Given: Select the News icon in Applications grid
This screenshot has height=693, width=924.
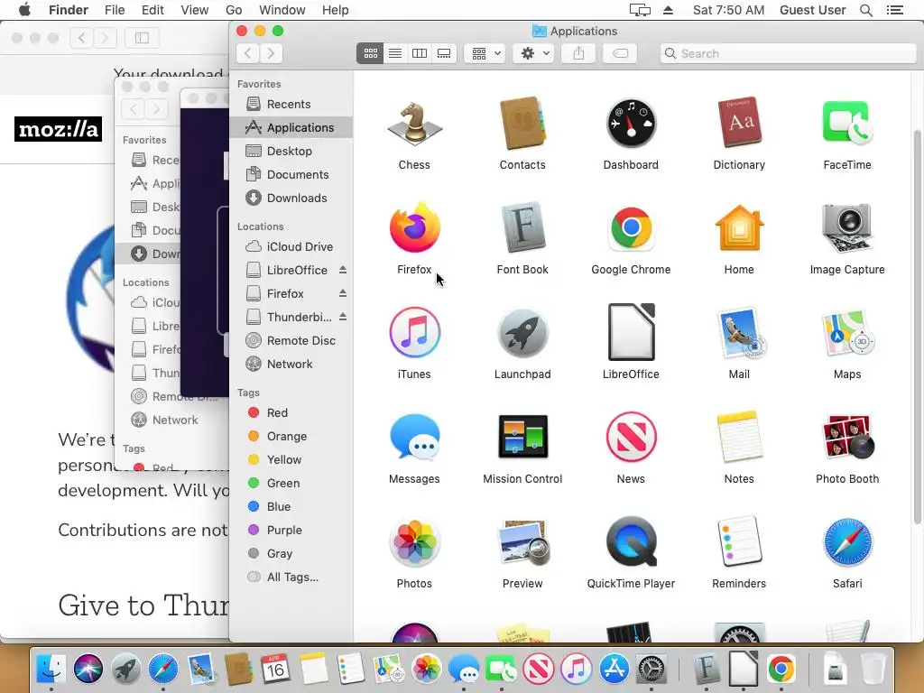Looking at the screenshot, I should tap(631, 437).
